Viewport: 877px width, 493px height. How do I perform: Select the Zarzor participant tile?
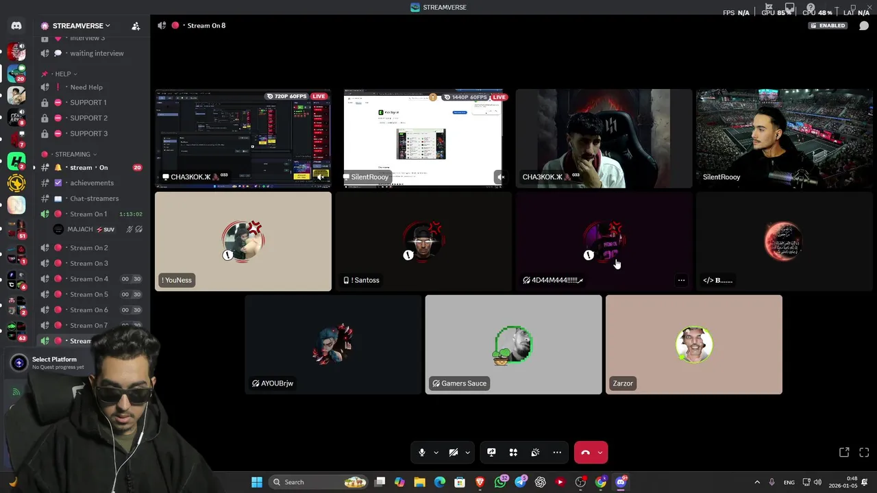click(x=694, y=344)
